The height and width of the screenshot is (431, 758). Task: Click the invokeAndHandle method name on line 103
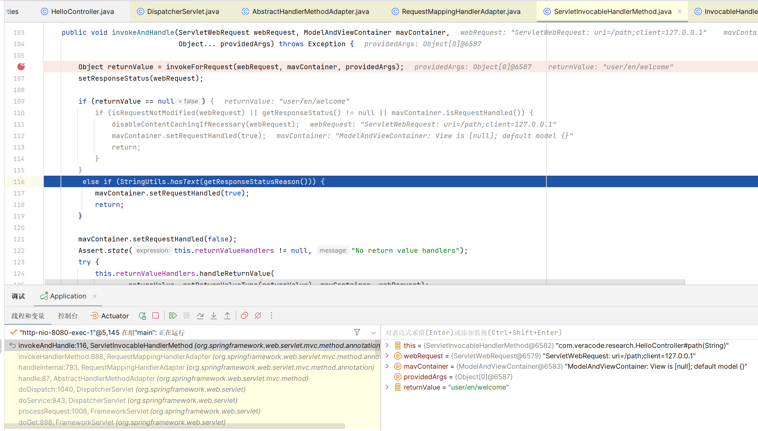(x=143, y=32)
